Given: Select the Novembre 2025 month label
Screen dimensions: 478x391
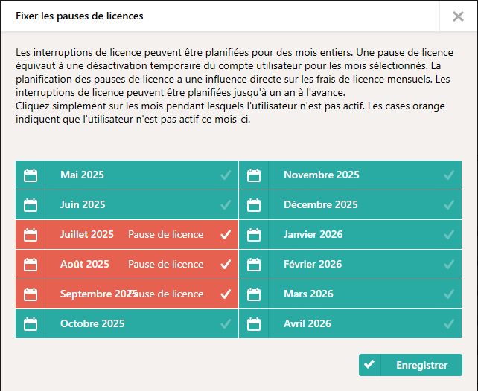Looking at the screenshot, I should coord(322,175).
